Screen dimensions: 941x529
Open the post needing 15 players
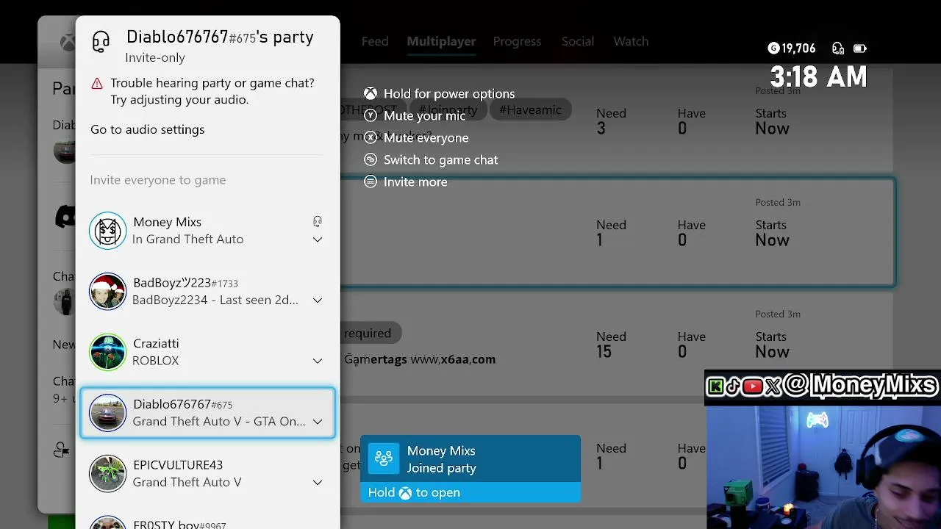point(618,345)
